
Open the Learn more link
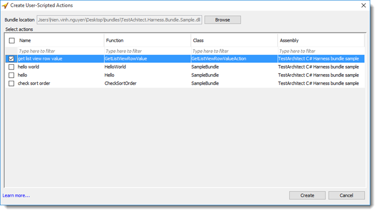pos(16,196)
